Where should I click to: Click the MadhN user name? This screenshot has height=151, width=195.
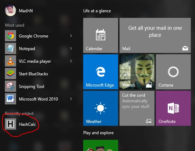point(26,11)
